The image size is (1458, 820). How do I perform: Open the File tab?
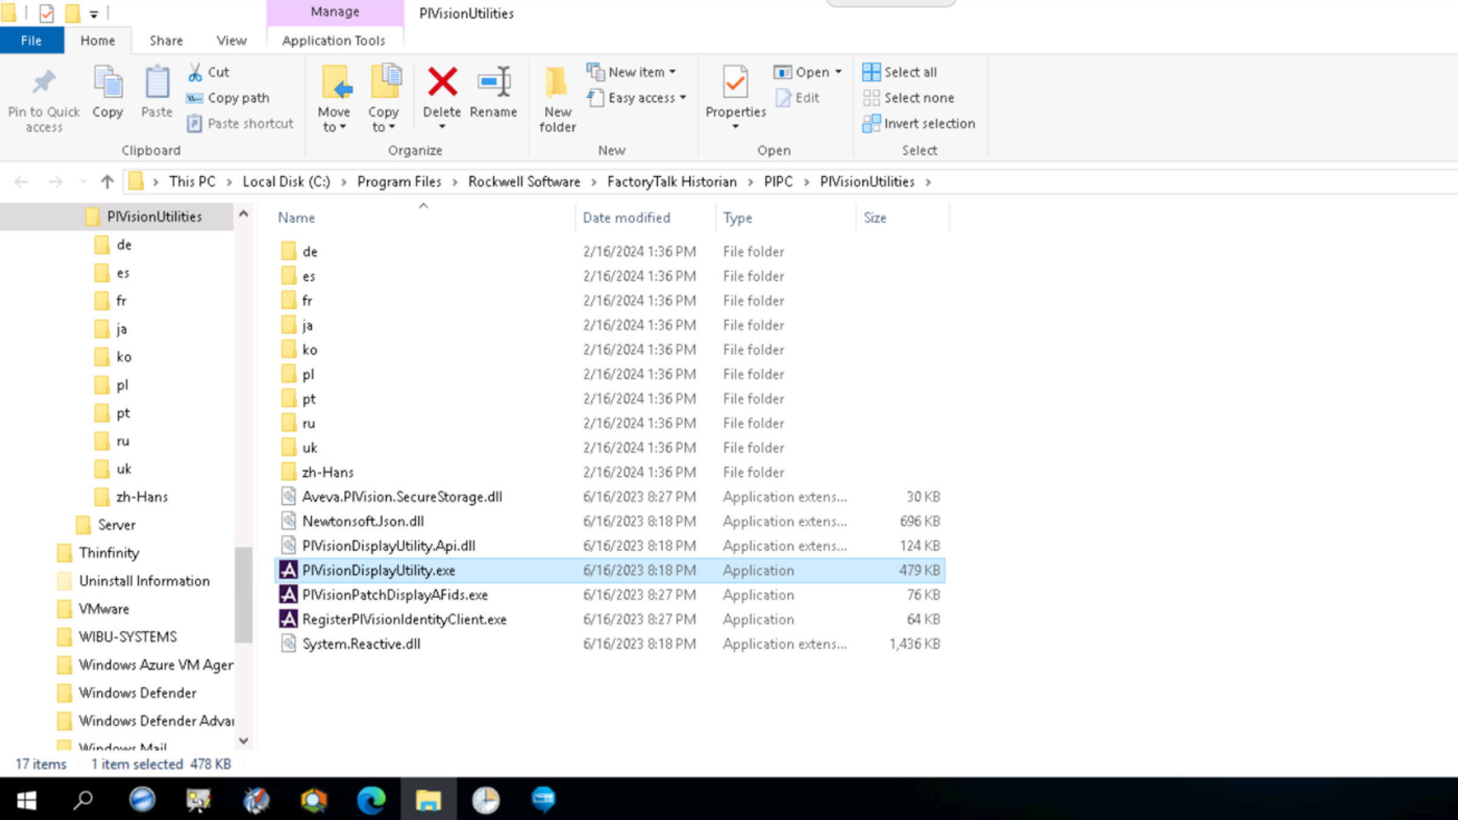coord(32,41)
